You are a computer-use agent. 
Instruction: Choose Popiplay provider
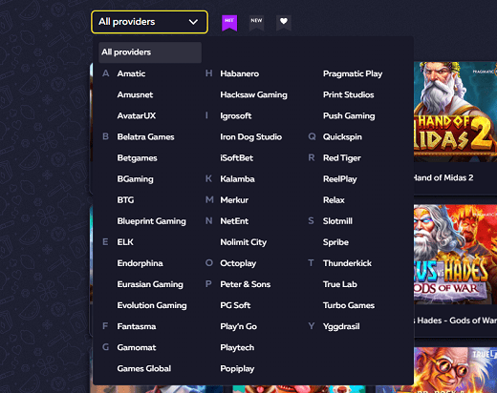coord(237,369)
